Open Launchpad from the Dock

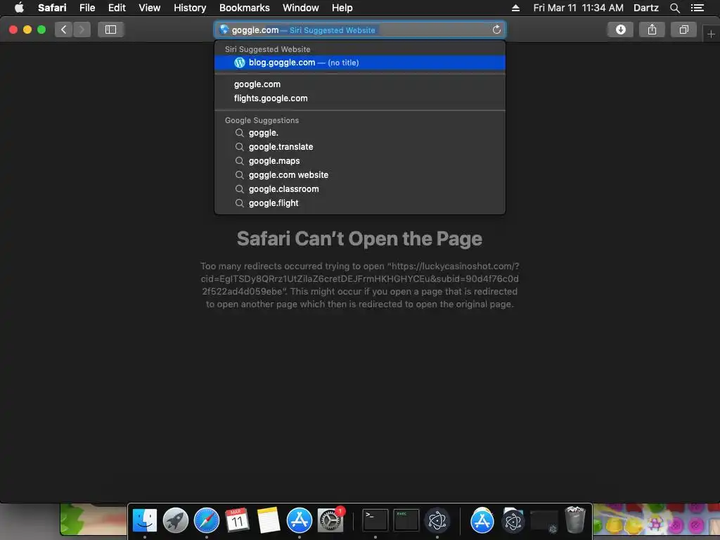(175, 520)
